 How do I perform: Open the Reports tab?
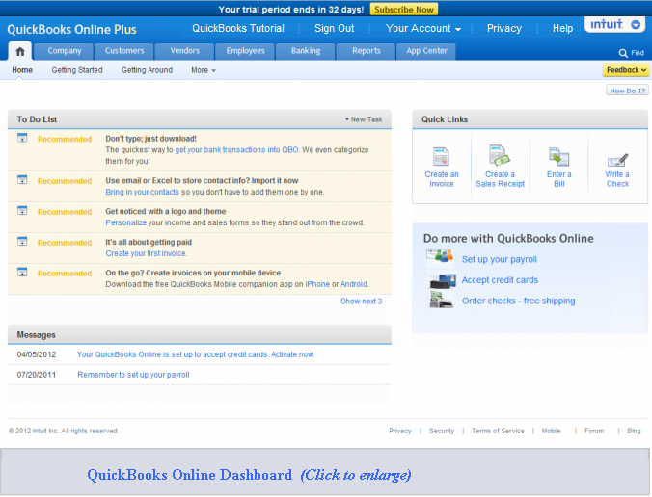point(366,51)
